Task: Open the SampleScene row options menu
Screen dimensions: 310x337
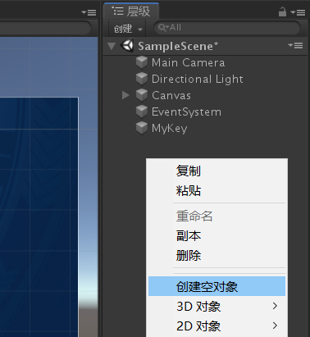Action: click(295, 45)
